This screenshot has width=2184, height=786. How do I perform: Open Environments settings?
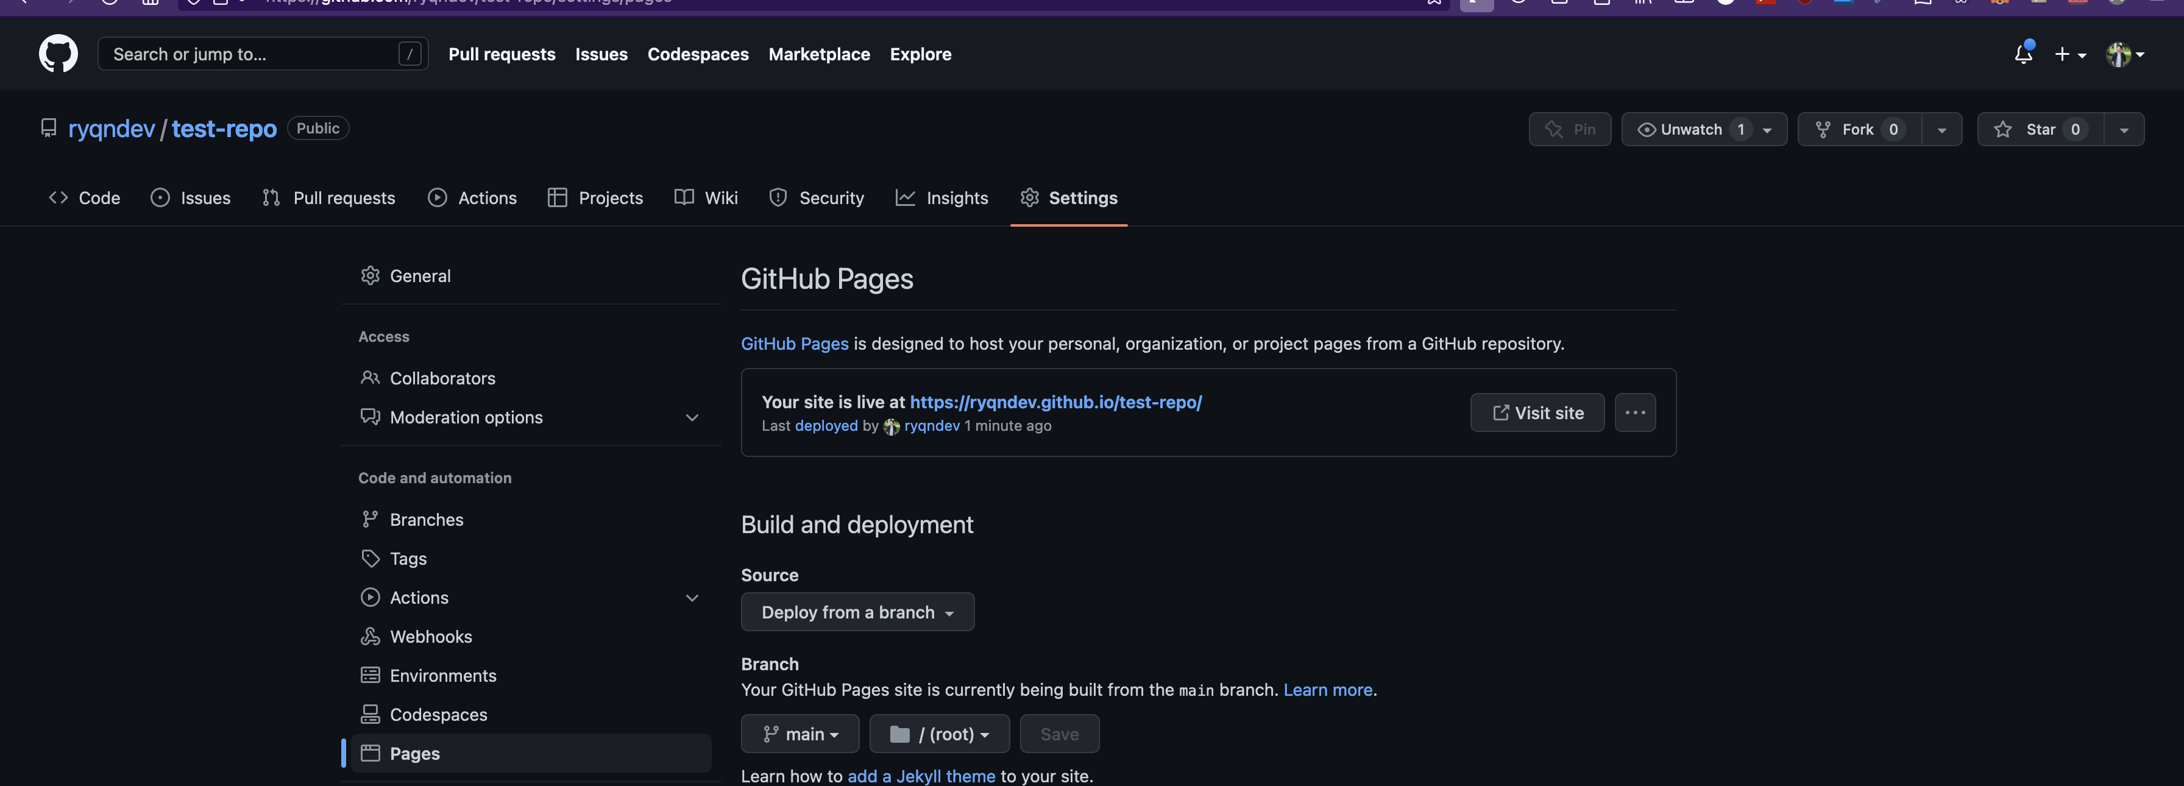pos(531,676)
